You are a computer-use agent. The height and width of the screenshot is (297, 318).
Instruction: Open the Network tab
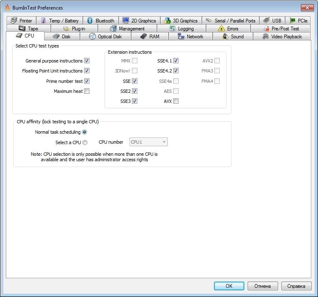tap(191, 37)
